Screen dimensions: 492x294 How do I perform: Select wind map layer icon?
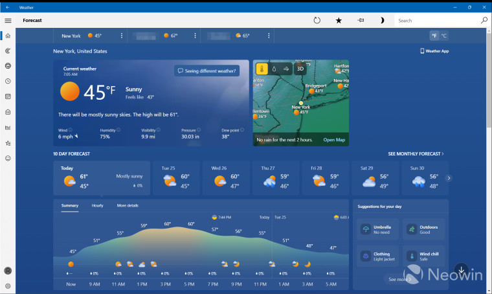[x=286, y=69]
